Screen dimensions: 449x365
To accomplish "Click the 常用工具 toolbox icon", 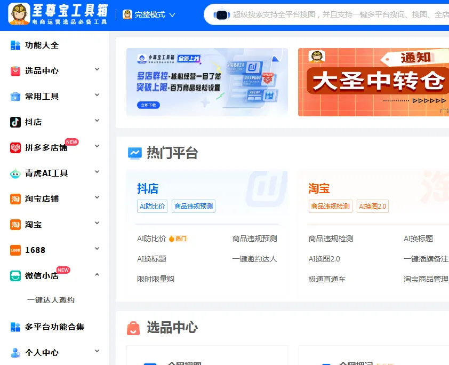I will click(15, 97).
